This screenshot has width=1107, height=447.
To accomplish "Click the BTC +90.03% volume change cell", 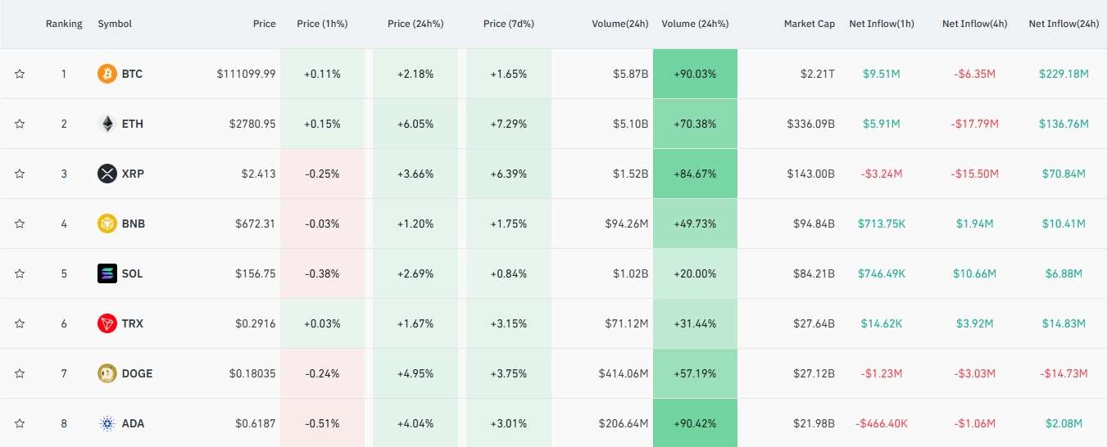I will click(x=695, y=74).
